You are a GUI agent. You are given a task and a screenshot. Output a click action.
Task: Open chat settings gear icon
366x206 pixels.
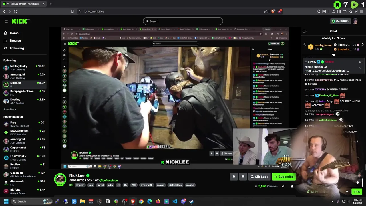[347, 192]
